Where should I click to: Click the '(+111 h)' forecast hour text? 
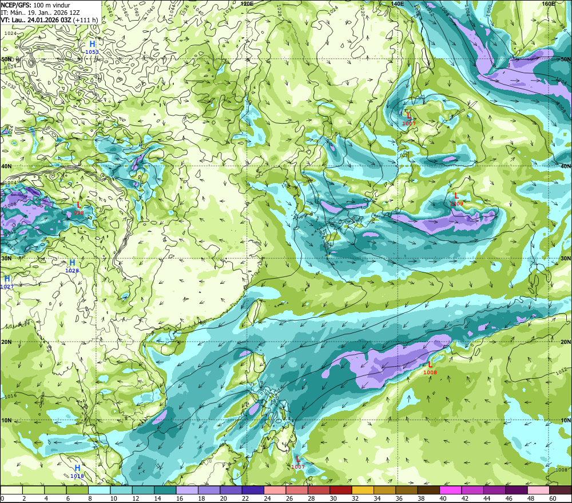click(85, 19)
